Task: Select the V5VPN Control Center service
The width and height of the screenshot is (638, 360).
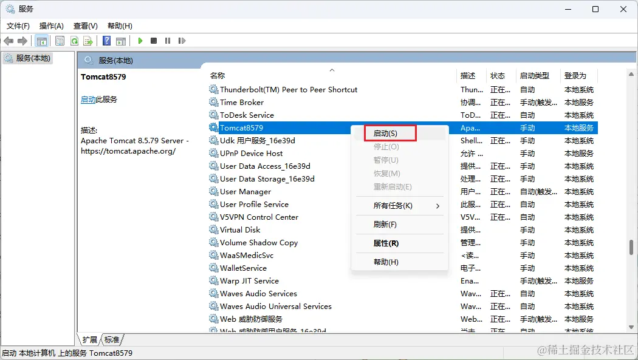Action: coord(403,217)
